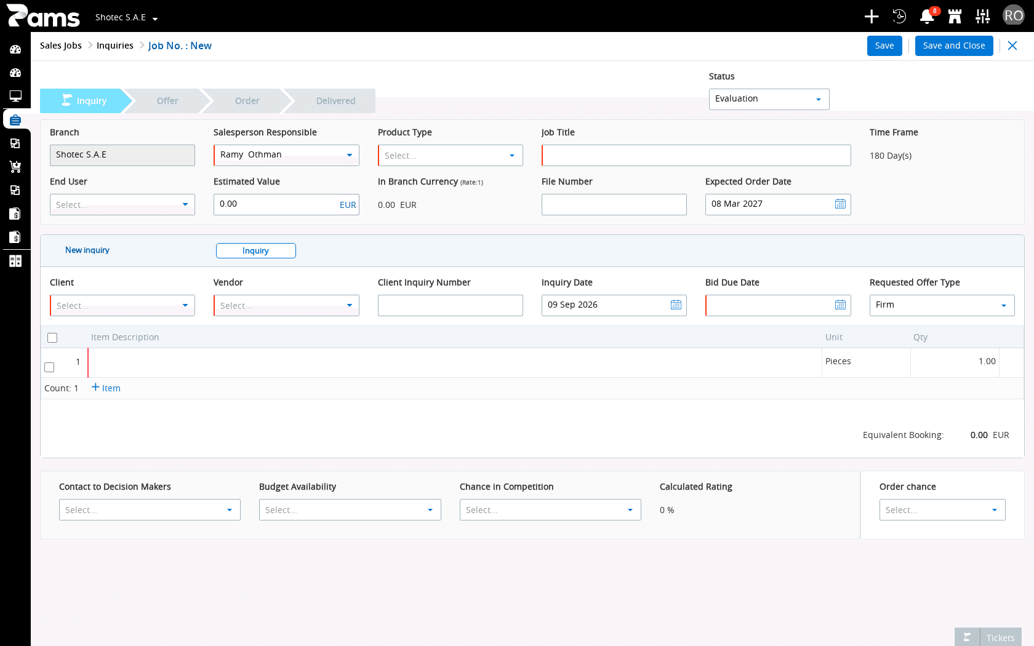The image size is (1034, 646).
Task: Open the End User dropdown
Action: click(x=122, y=204)
